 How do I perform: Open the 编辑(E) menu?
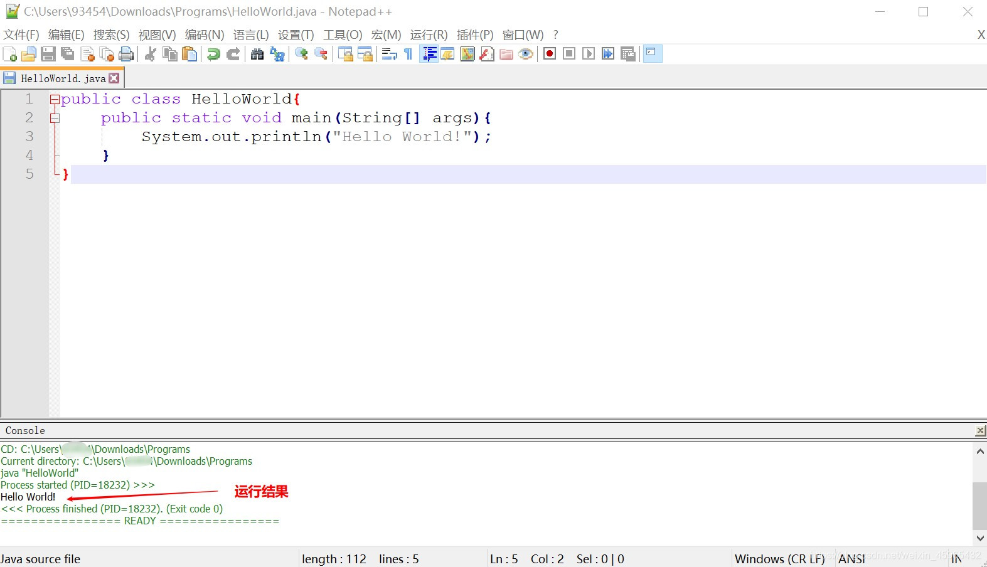click(66, 34)
